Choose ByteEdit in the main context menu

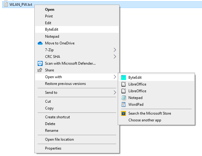pos(77,29)
